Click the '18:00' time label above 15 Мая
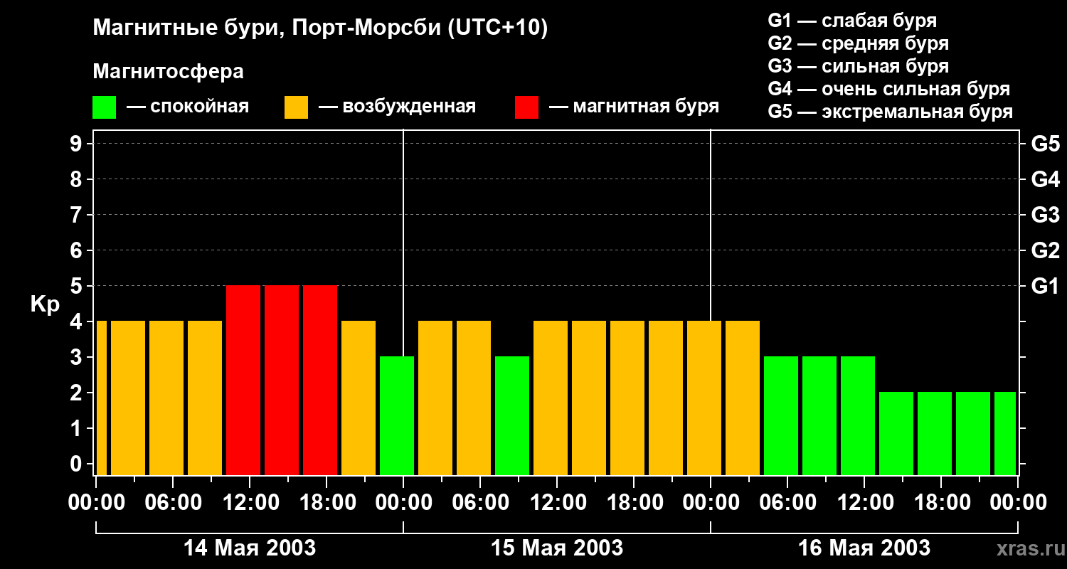 click(x=634, y=503)
